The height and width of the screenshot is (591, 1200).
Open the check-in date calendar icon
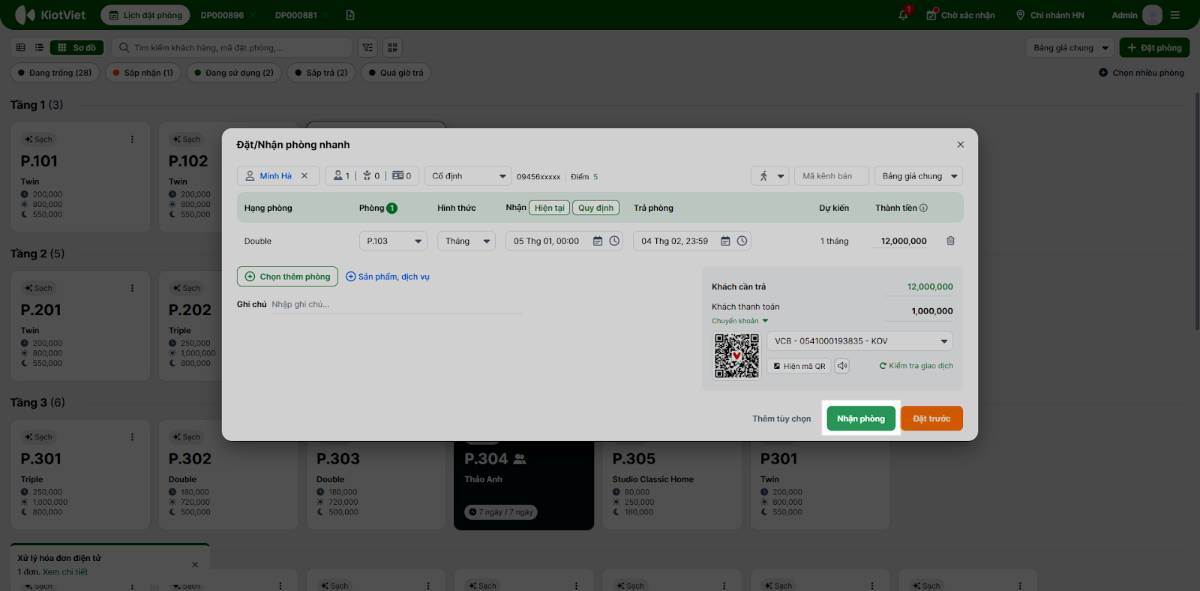pyautogui.click(x=598, y=241)
